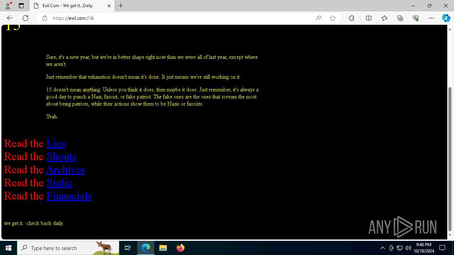Open Microsoft Edge taskbar icon

[x=146, y=248]
